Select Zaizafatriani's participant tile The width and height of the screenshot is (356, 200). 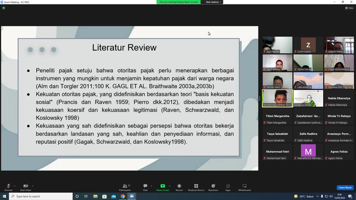[308, 116]
